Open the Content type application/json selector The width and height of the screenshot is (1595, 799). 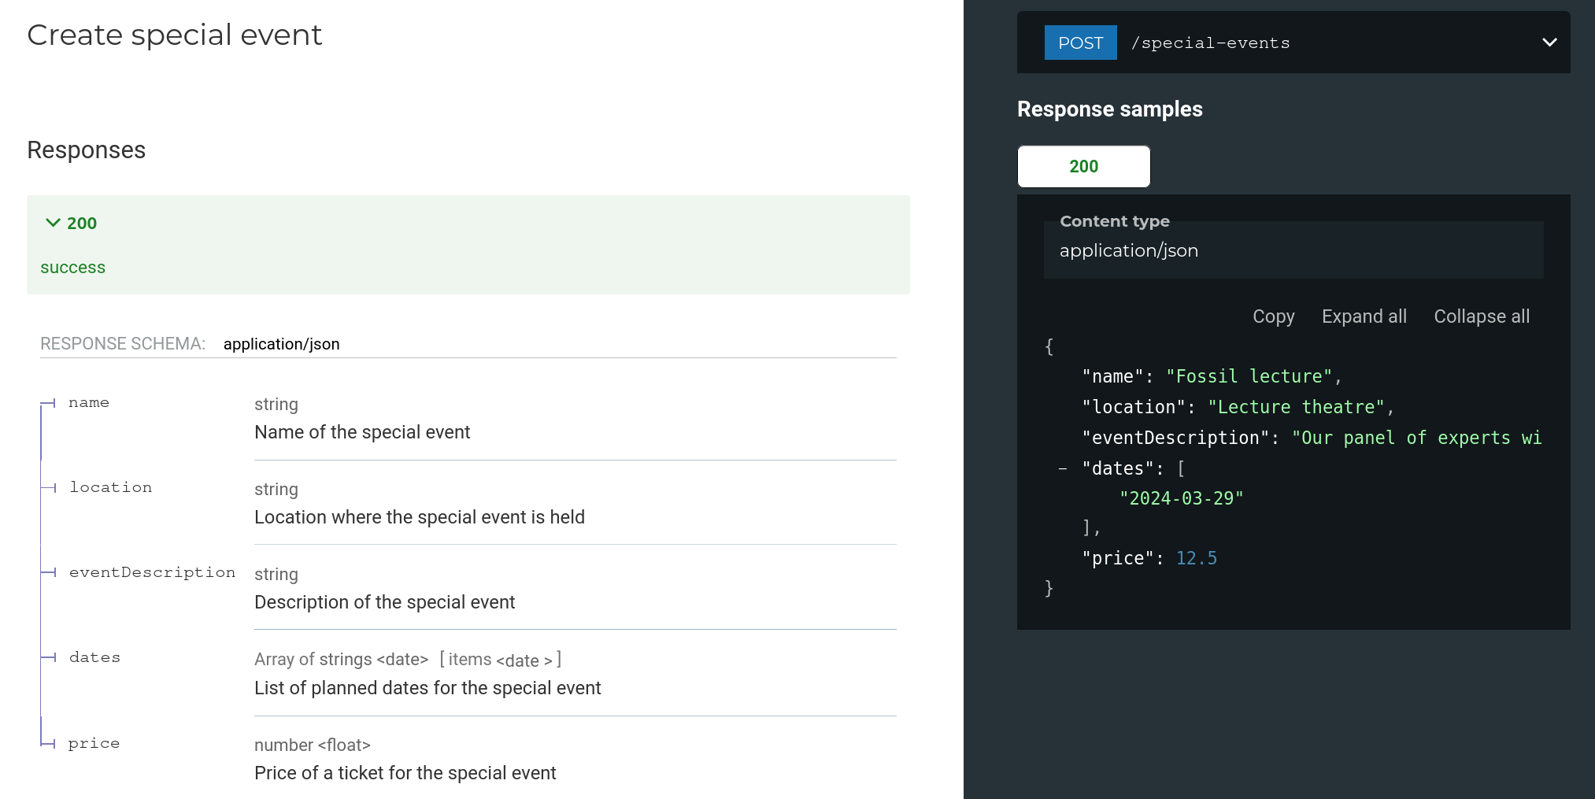[1293, 250]
